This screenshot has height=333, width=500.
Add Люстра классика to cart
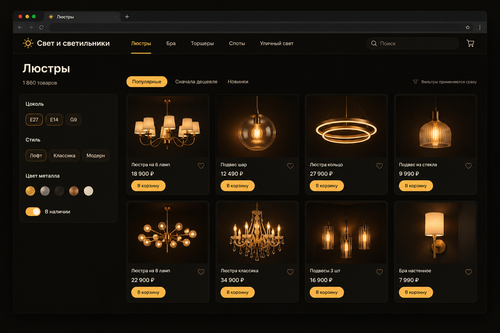[238, 292]
